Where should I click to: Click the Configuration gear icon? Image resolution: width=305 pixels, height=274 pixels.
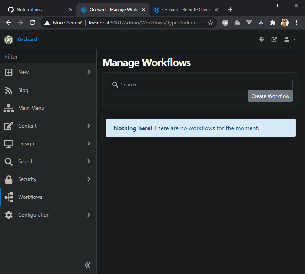click(9, 215)
